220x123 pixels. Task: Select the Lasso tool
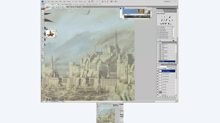43,16
